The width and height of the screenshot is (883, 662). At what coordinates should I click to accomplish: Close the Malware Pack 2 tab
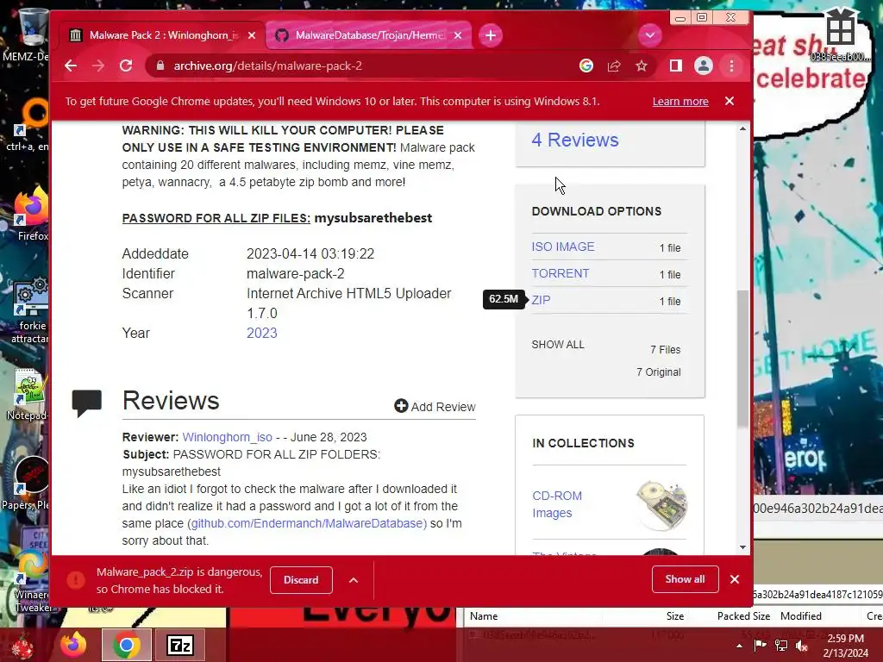coord(252,35)
